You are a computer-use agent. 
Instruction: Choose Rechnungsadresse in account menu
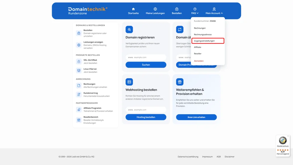[x=203, y=34]
